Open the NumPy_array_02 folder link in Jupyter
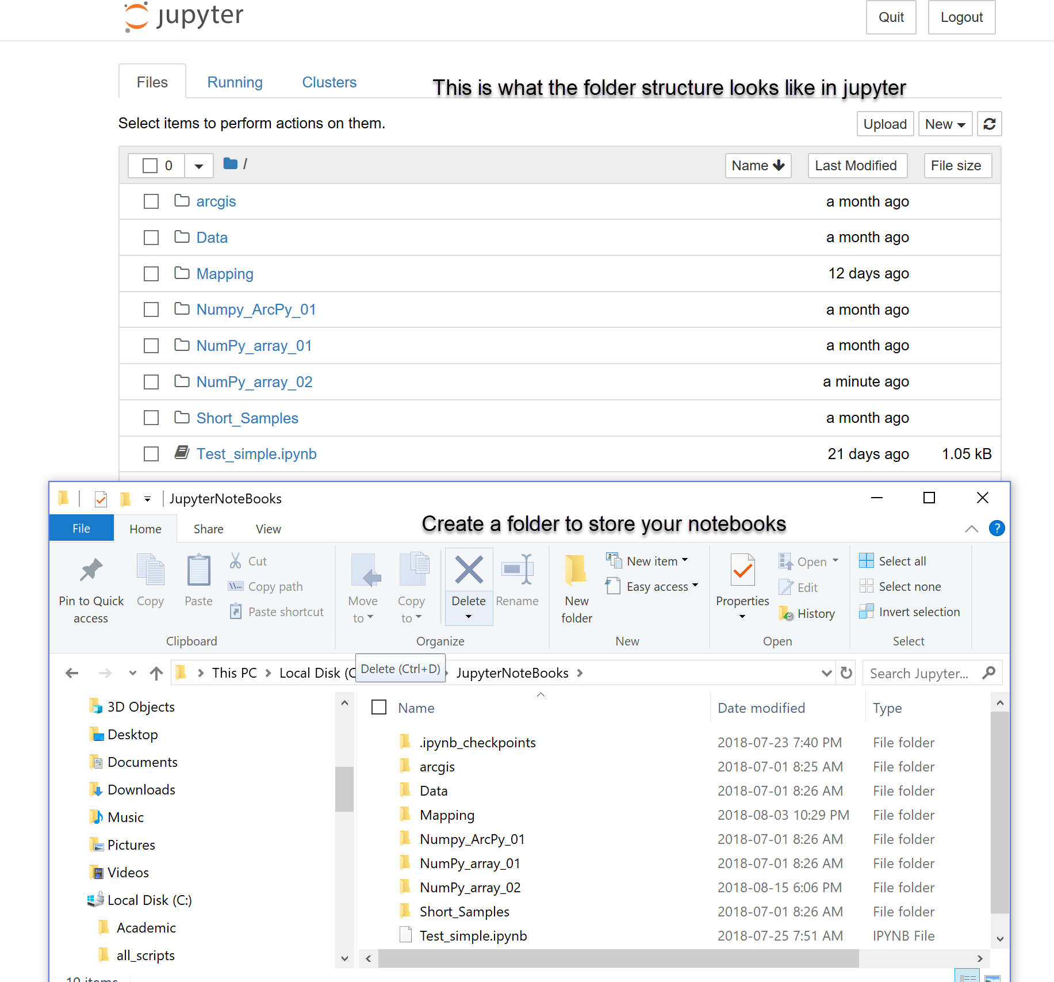The height and width of the screenshot is (982, 1054). click(x=254, y=382)
